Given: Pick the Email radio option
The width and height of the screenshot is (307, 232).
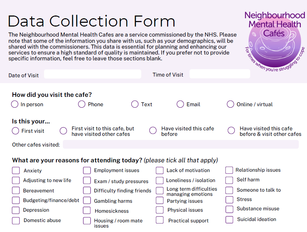Looking at the screenshot, I should [180, 104].
